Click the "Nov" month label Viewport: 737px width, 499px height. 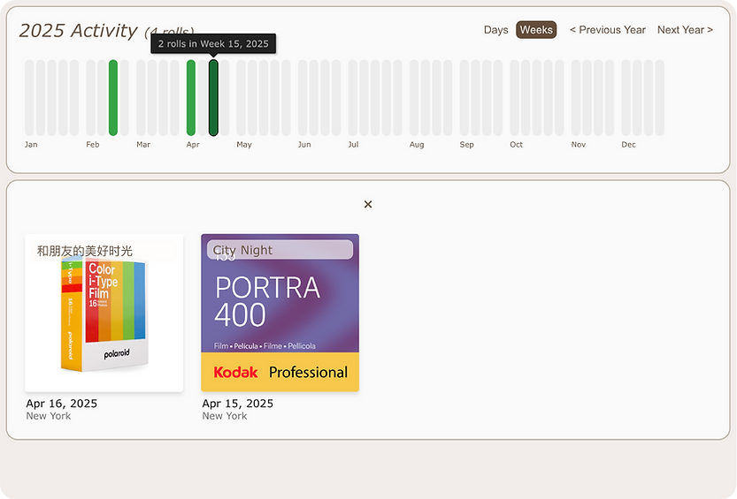(578, 145)
